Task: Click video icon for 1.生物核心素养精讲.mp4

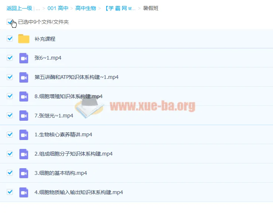Action: click(x=24, y=135)
